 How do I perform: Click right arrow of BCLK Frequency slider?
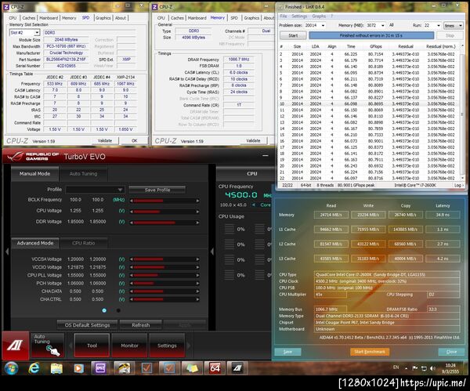(x=197, y=201)
